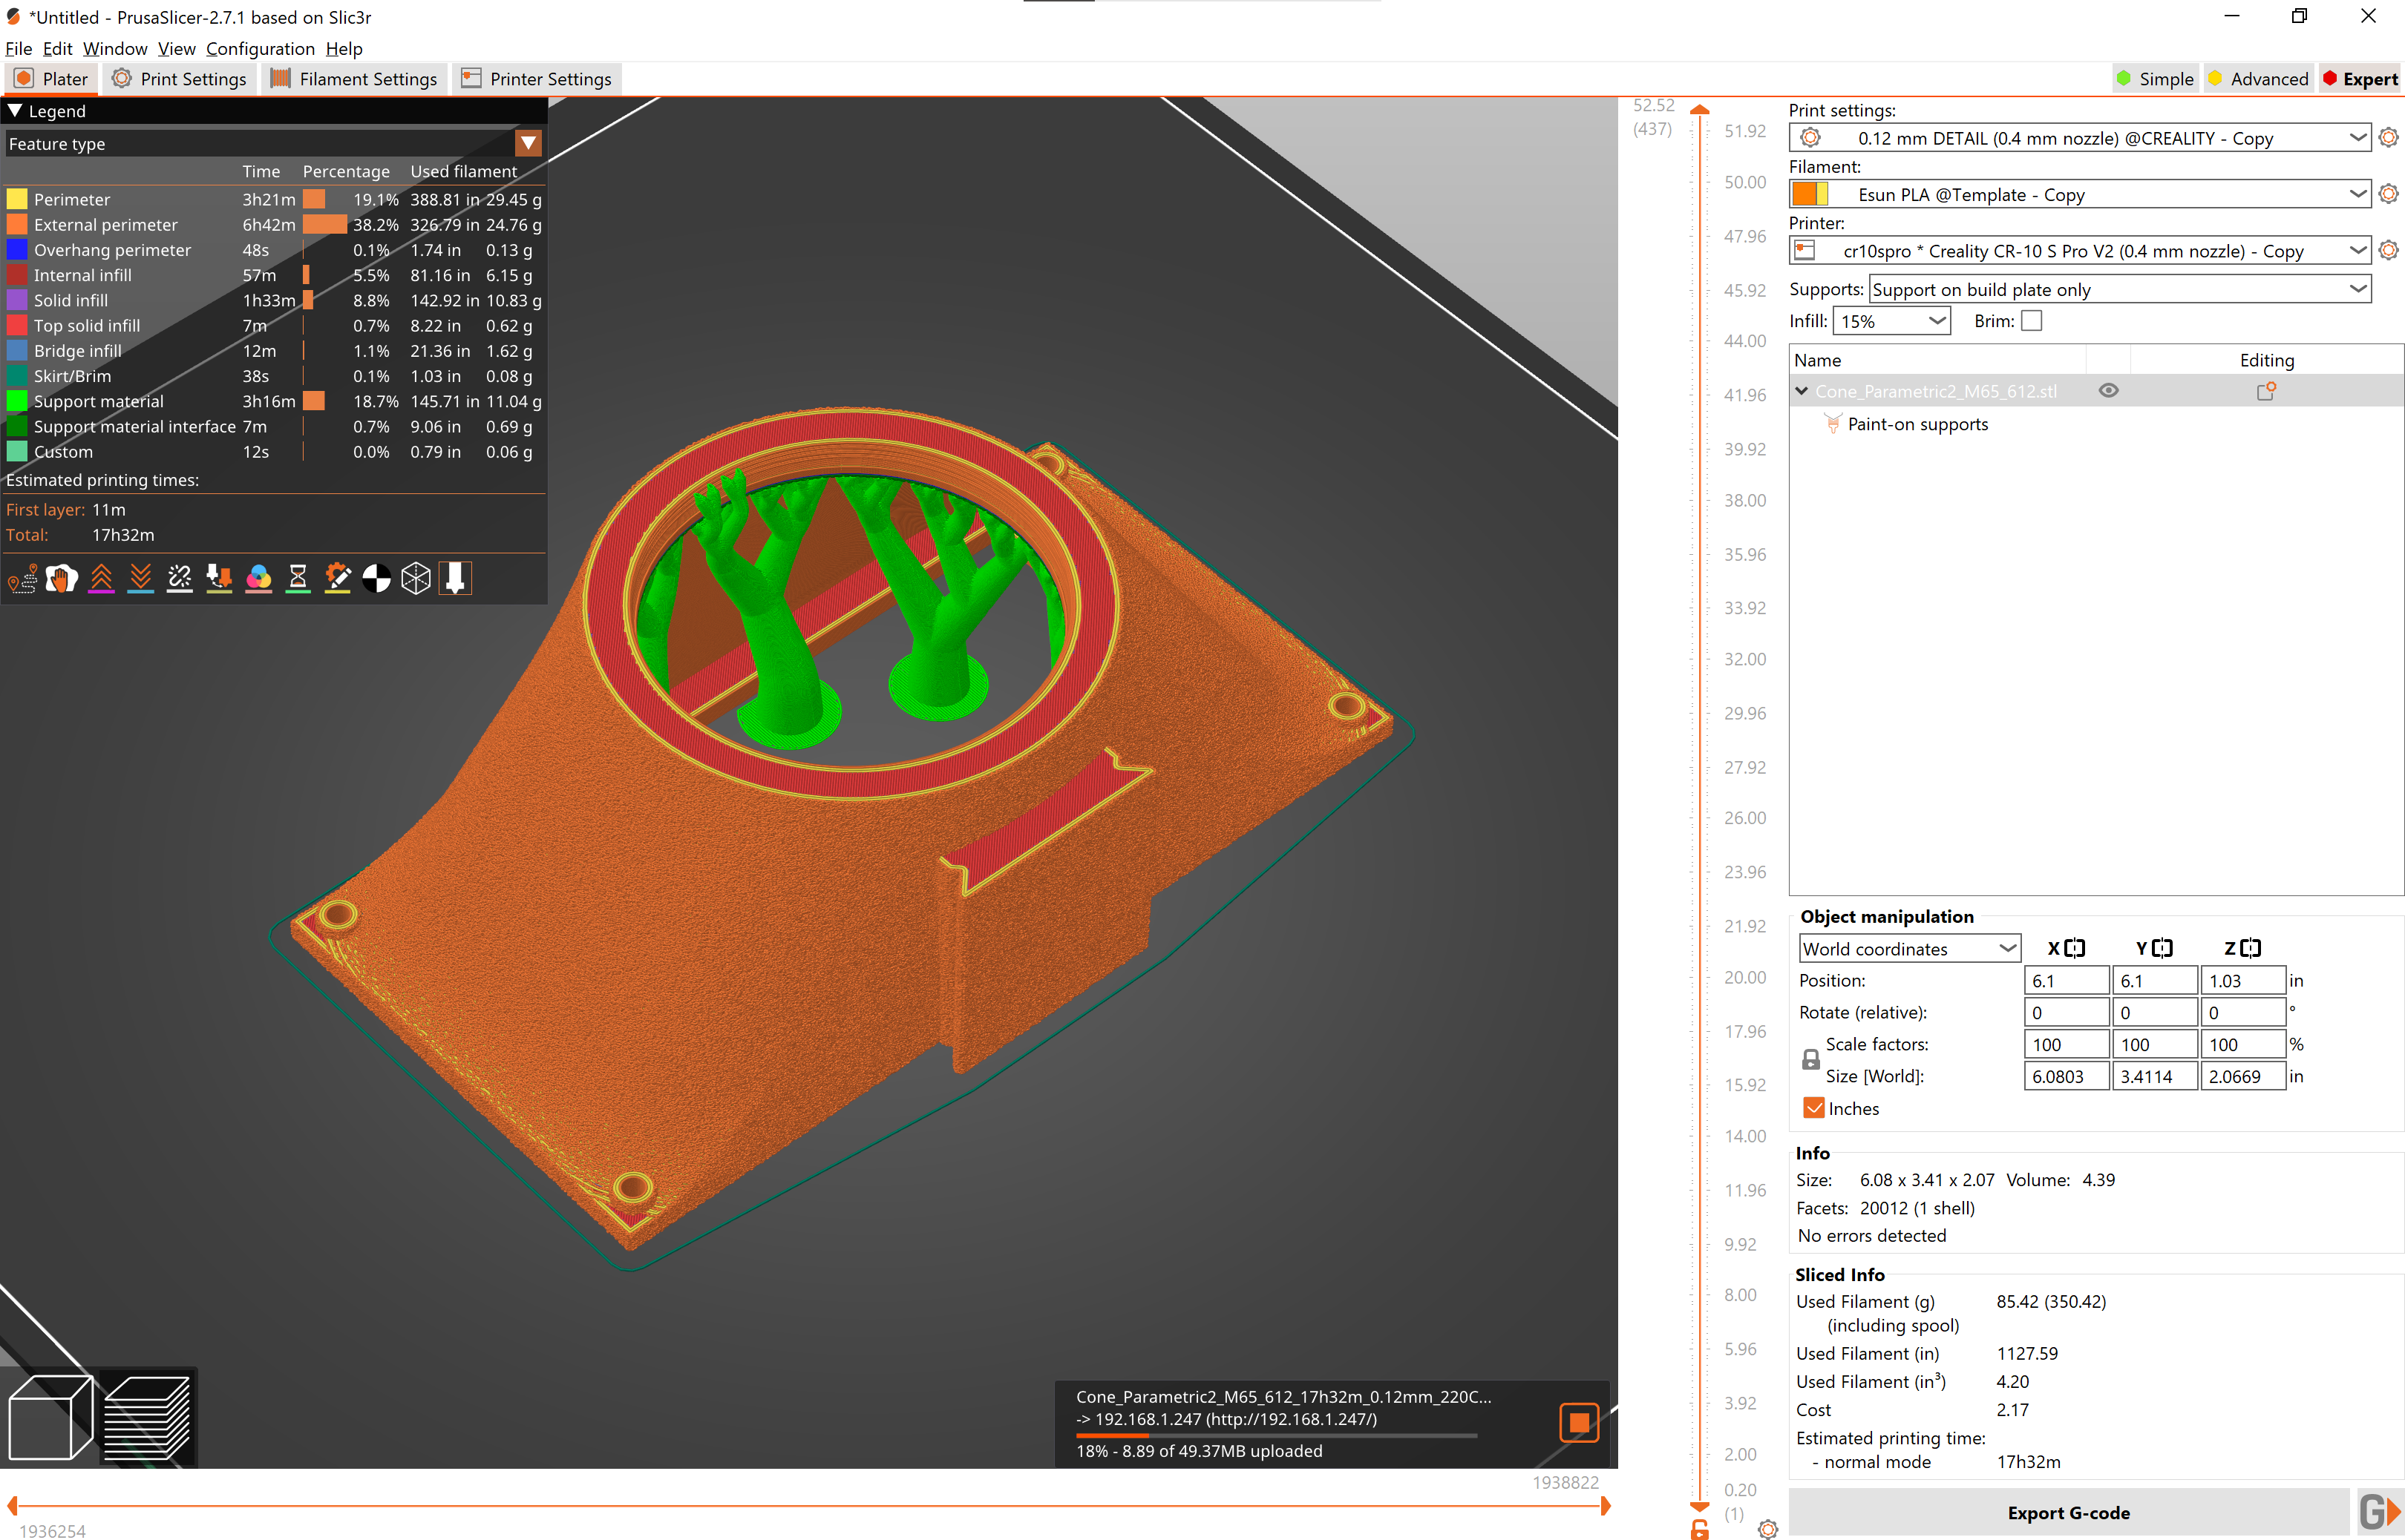Screen dimensions: 2405x1540
Task: Click the Rotate Z input field
Action: (2243, 1012)
